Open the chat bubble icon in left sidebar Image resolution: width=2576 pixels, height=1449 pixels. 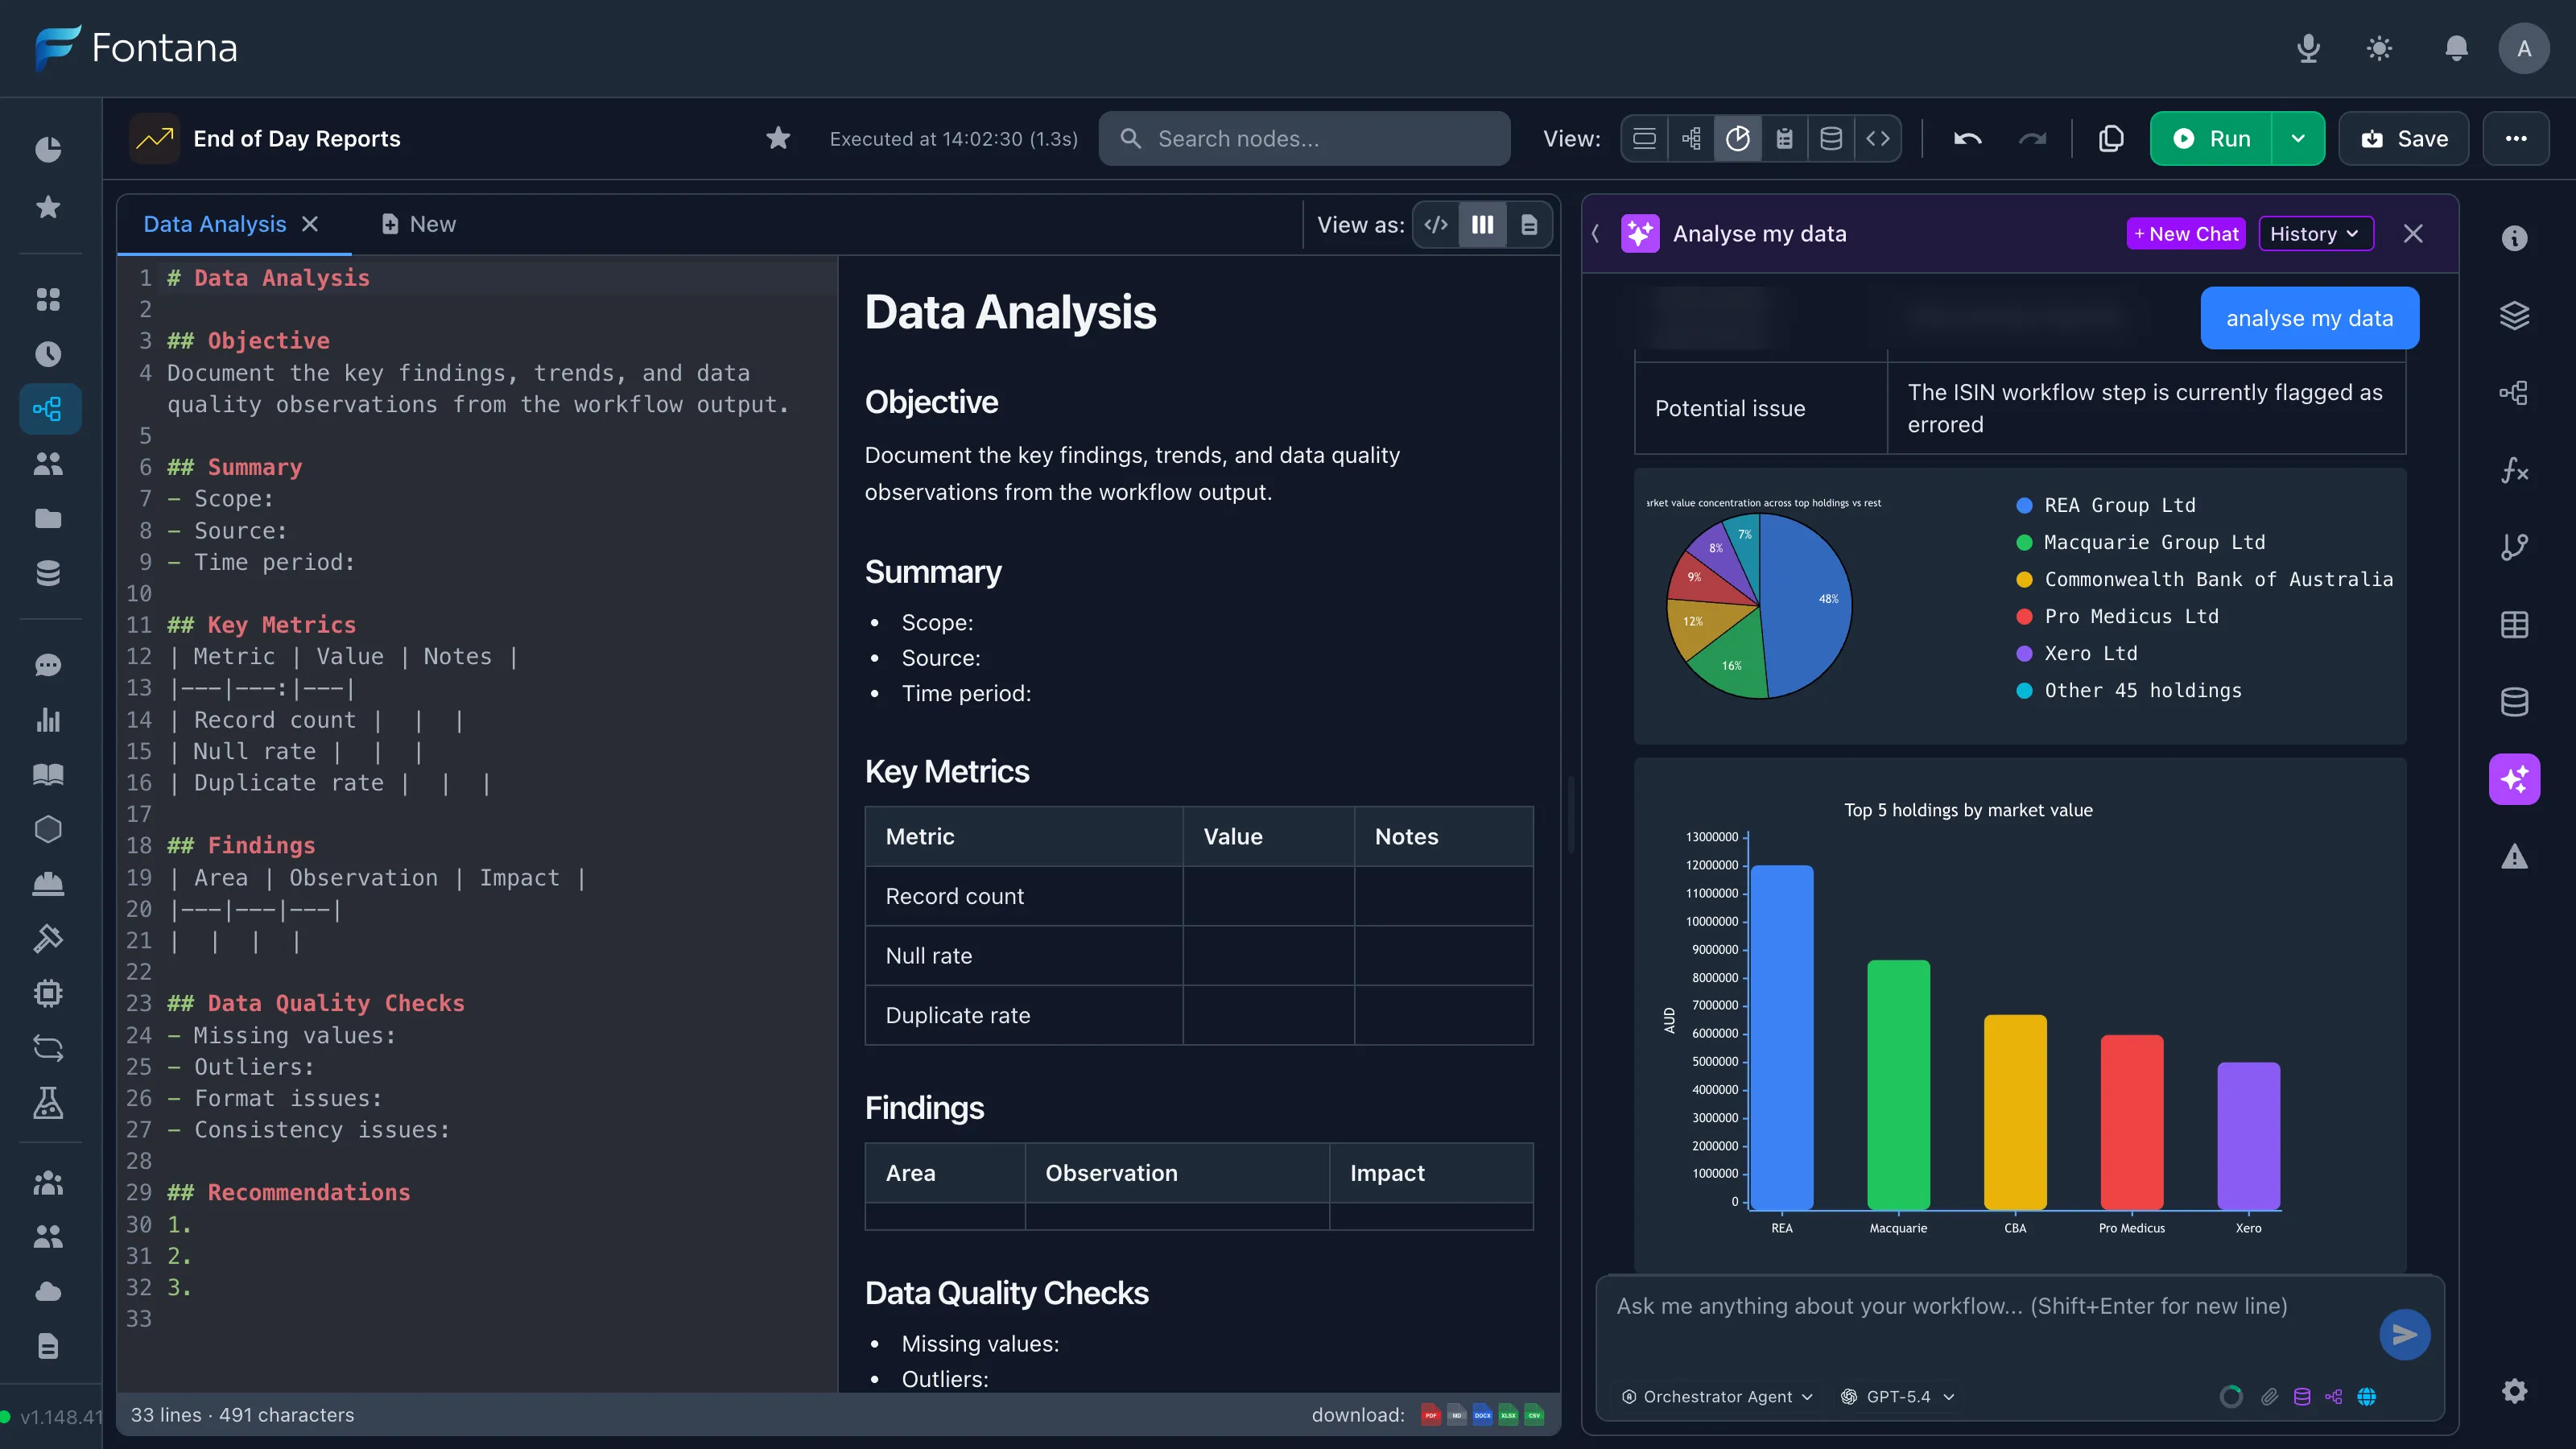[48, 665]
